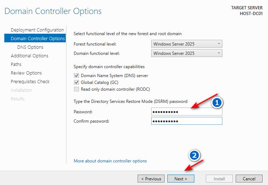Image resolution: width=268 pixels, height=185 pixels.
Task: Open the Domain functional level dropdown
Action: [x=186, y=53]
